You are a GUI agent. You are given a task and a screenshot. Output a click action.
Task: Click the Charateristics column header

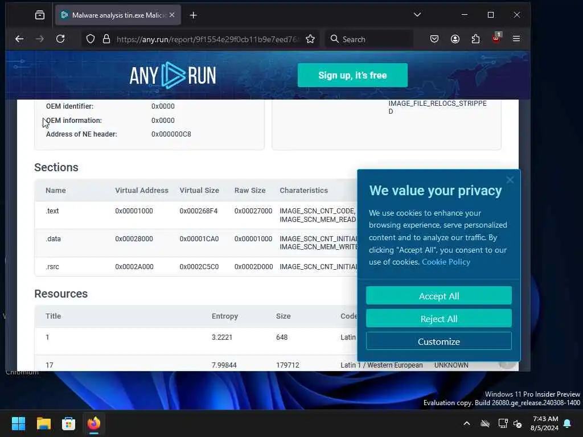click(x=304, y=190)
